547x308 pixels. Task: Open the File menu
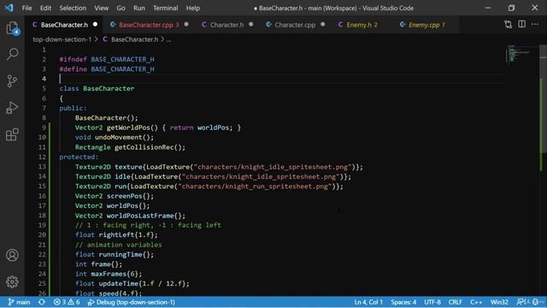click(x=26, y=8)
